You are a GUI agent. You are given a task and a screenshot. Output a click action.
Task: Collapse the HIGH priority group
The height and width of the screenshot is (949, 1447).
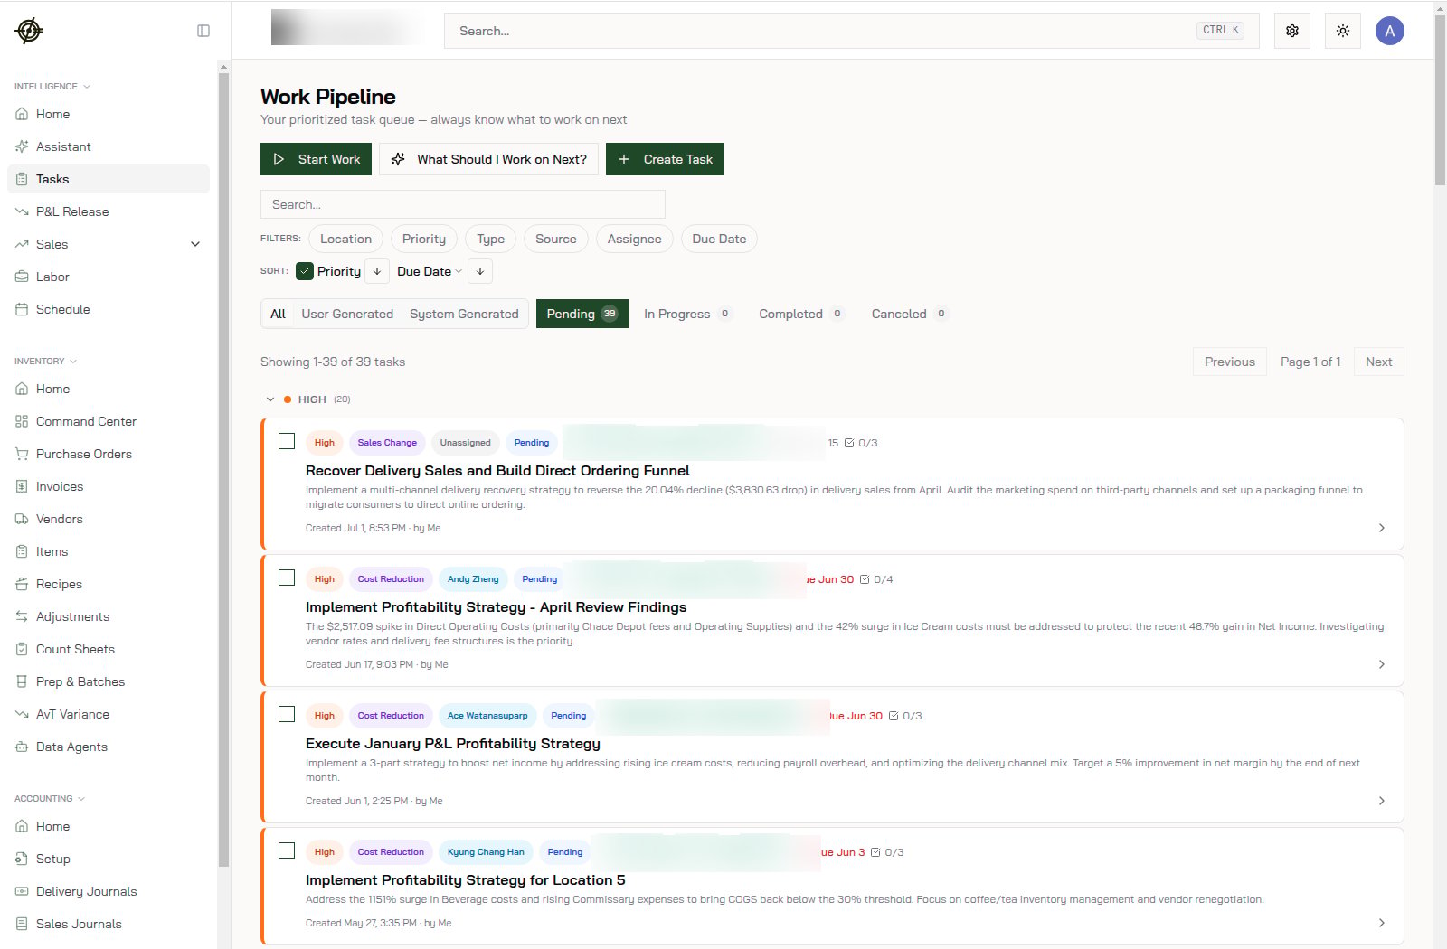pos(270,399)
